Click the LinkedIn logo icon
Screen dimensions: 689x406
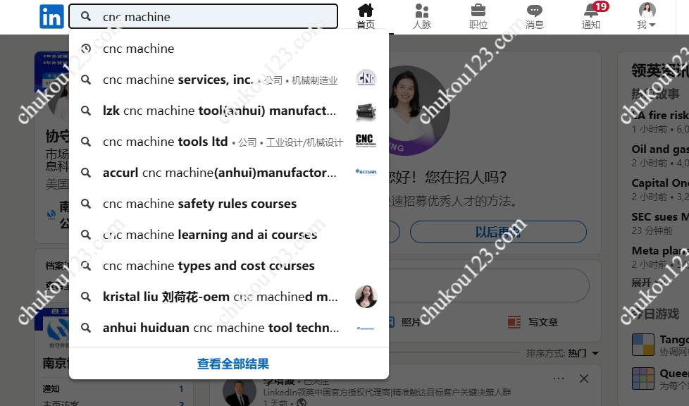[51, 16]
